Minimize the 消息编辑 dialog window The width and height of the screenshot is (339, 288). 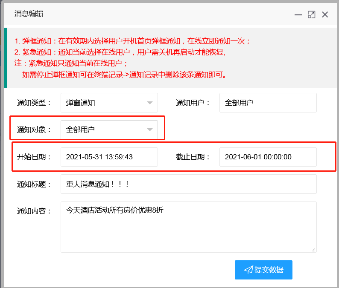pyautogui.click(x=298, y=14)
